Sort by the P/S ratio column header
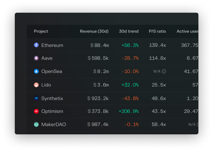Image resolution: width=213 pixels, height=151 pixels. [x=157, y=31]
